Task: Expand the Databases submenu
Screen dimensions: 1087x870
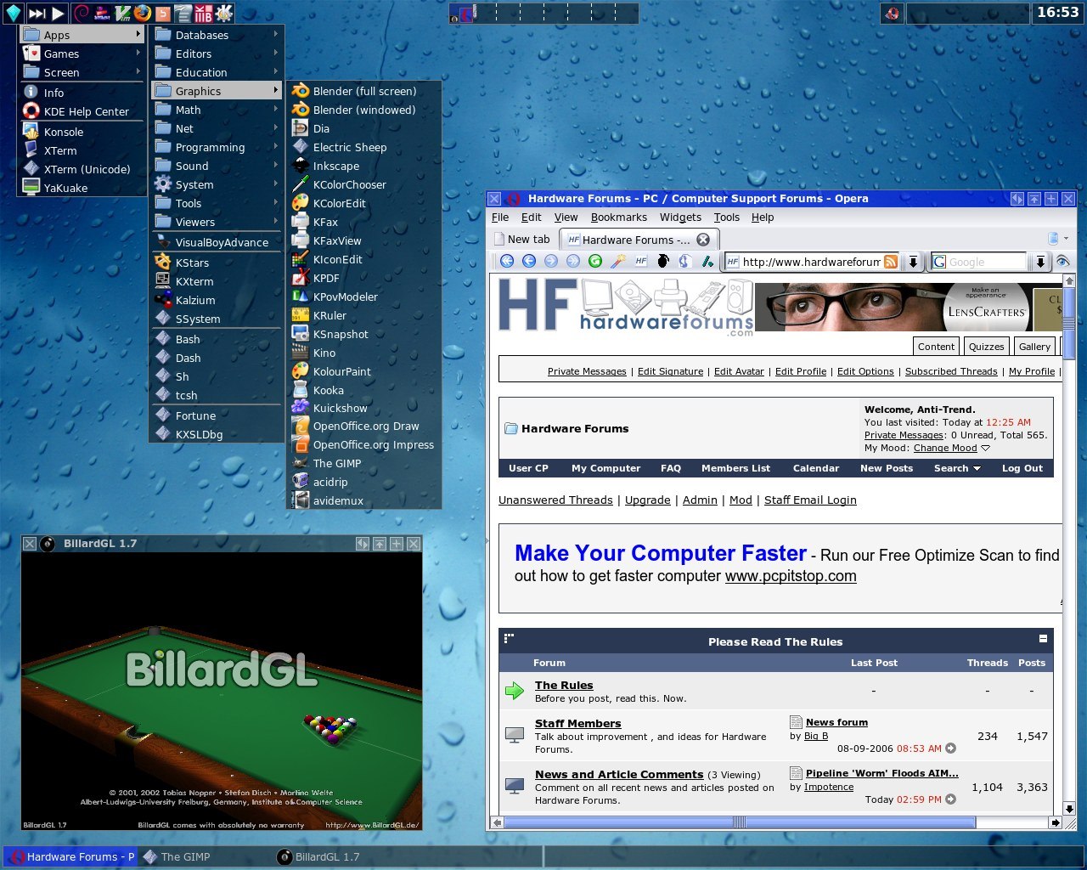Action: 217,35
